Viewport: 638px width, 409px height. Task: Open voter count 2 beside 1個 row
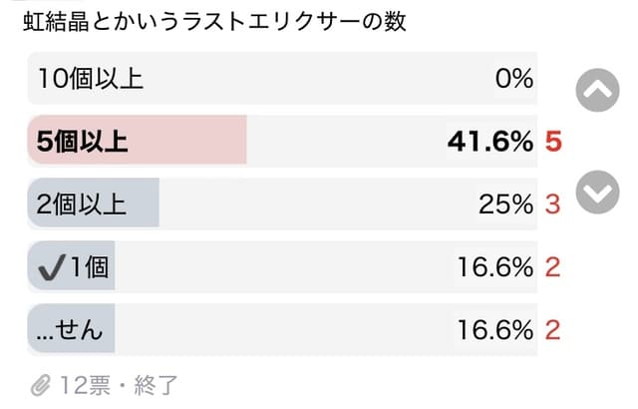[553, 266]
